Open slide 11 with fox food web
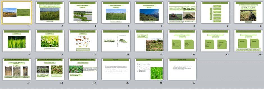Viewport: 264px width, 102px height. (83, 41)
